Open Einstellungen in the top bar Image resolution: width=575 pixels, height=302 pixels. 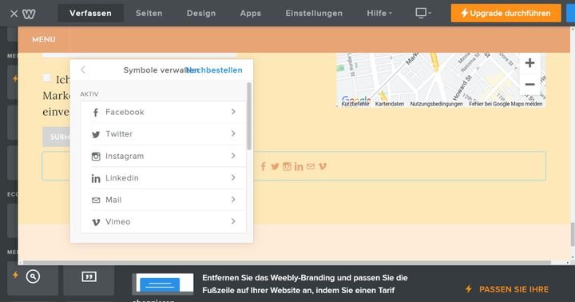[x=314, y=14]
